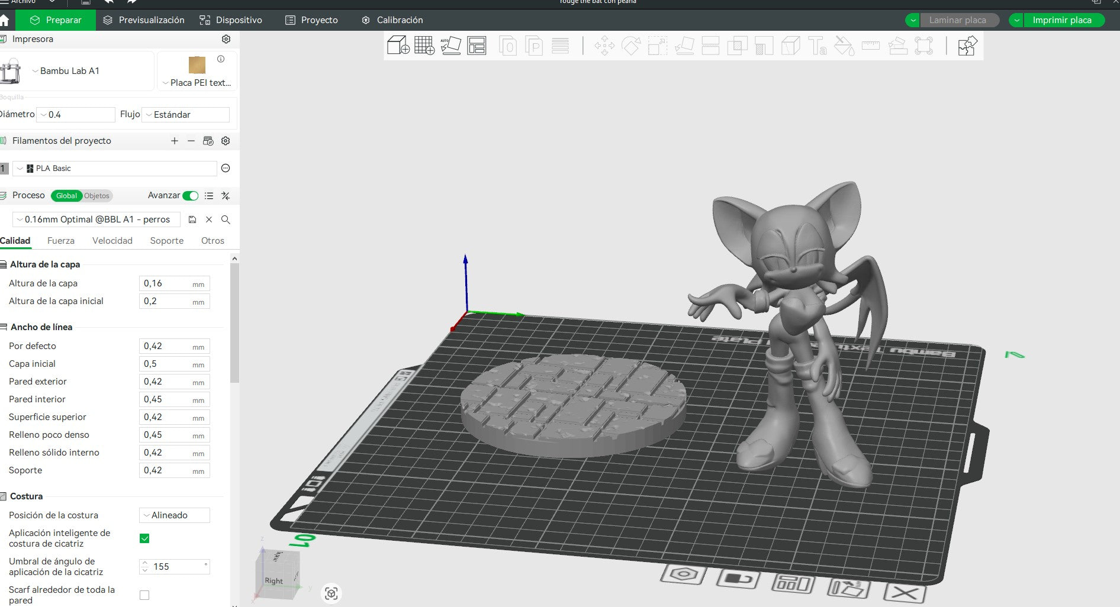This screenshot has width=1120, height=607.
Task: Select the Rotate tool
Action: click(x=631, y=46)
